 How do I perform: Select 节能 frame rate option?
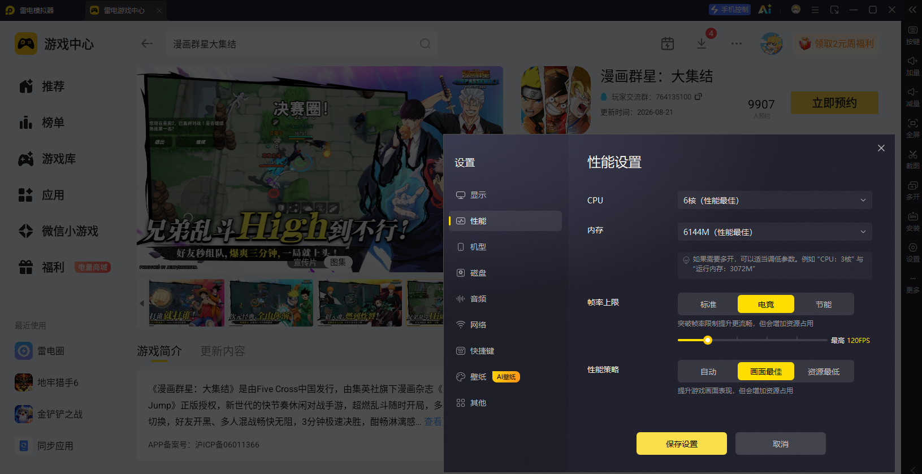824,305
